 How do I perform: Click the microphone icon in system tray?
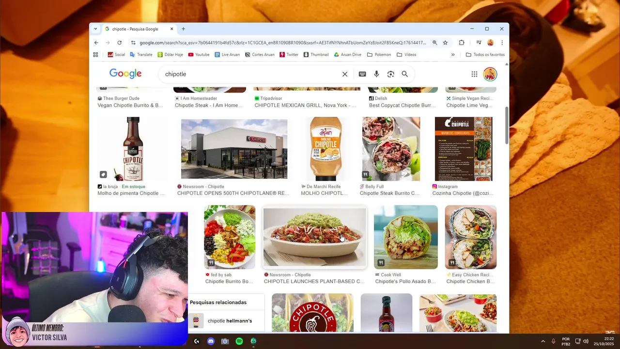point(553,341)
